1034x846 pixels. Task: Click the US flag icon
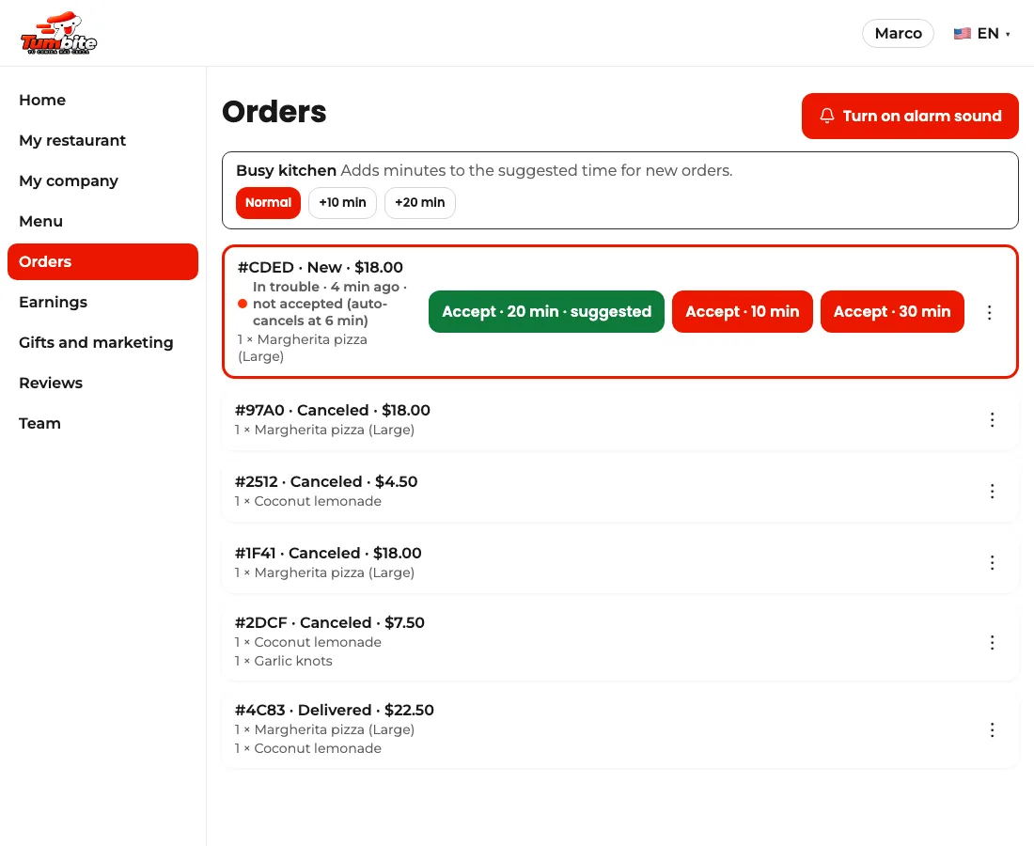tap(963, 34)
